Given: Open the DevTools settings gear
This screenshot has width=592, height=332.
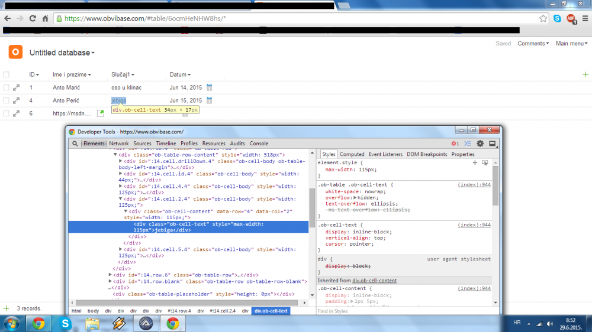Looking at the screenshot, I should coord(480,144).
